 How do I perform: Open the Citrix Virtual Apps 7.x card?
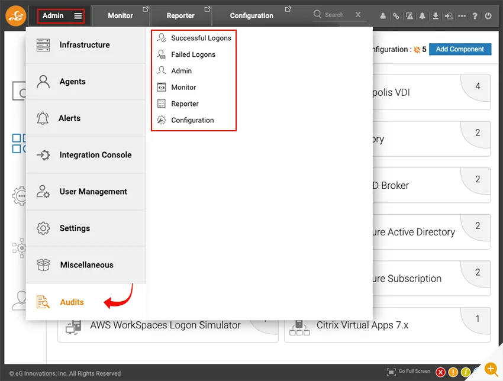[388, 325]
